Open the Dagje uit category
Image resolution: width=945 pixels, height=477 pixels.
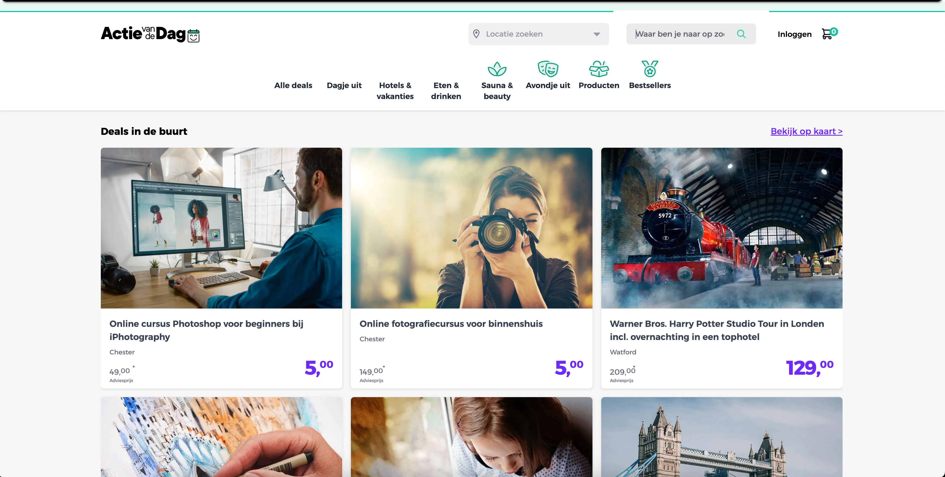tap(344, 85)
